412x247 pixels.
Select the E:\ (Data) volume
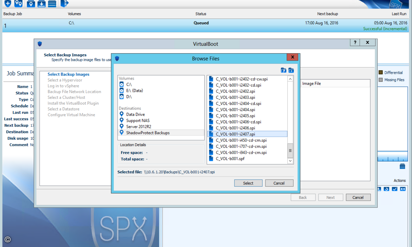coord(135,91)
